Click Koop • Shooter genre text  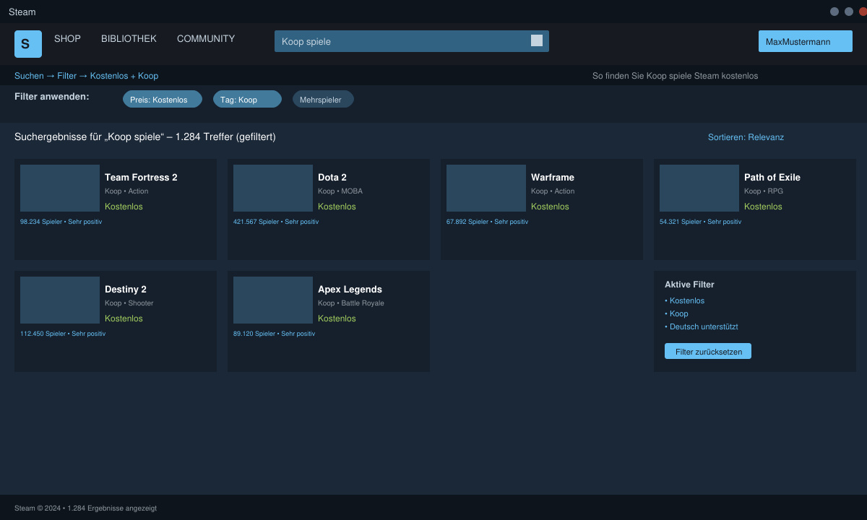pyautogui.click(x=129, y=303)
